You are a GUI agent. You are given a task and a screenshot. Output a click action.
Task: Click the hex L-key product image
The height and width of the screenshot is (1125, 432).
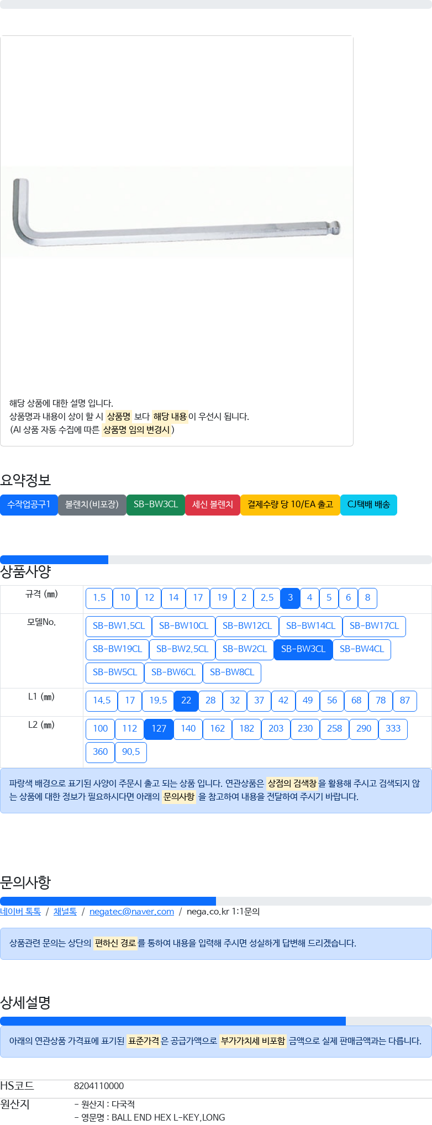click(x=176, y=213)
